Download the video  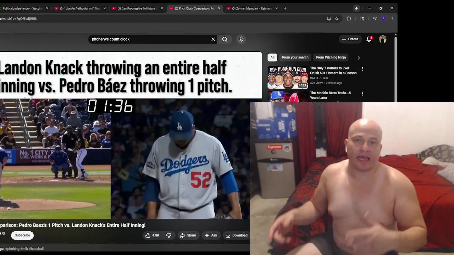pyautogui.click(x=237, y=235)
